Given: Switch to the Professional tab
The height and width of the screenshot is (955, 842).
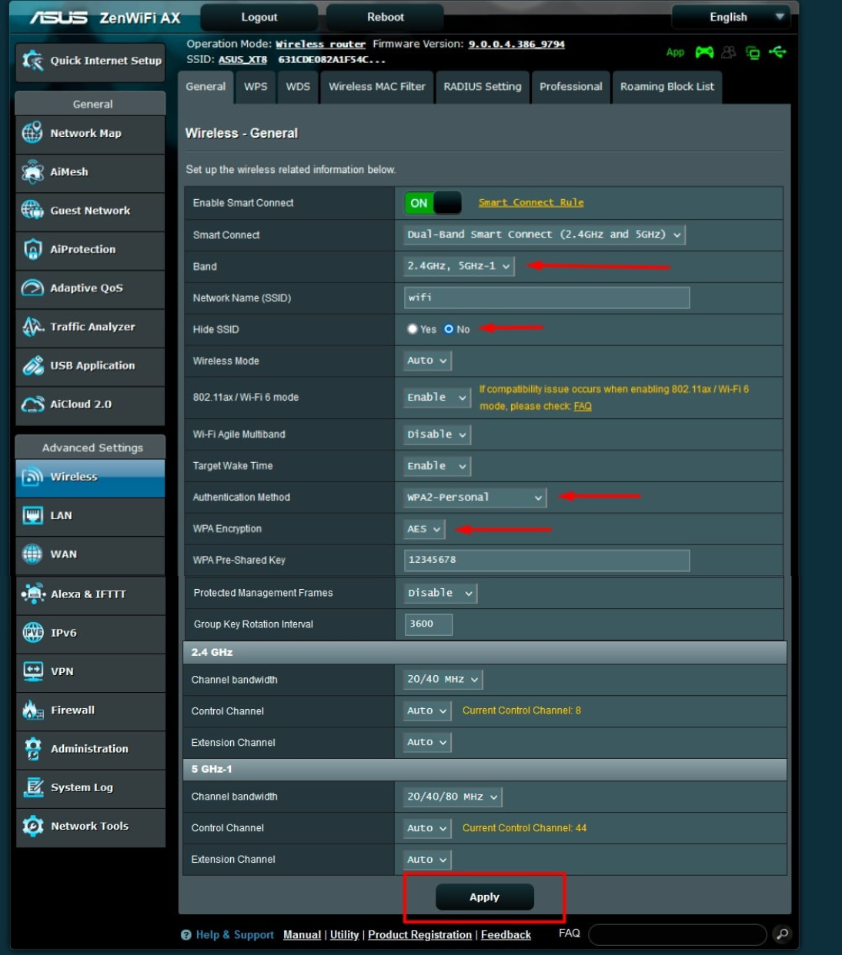Looking at the screenshot, I should [x=570, y=87].
